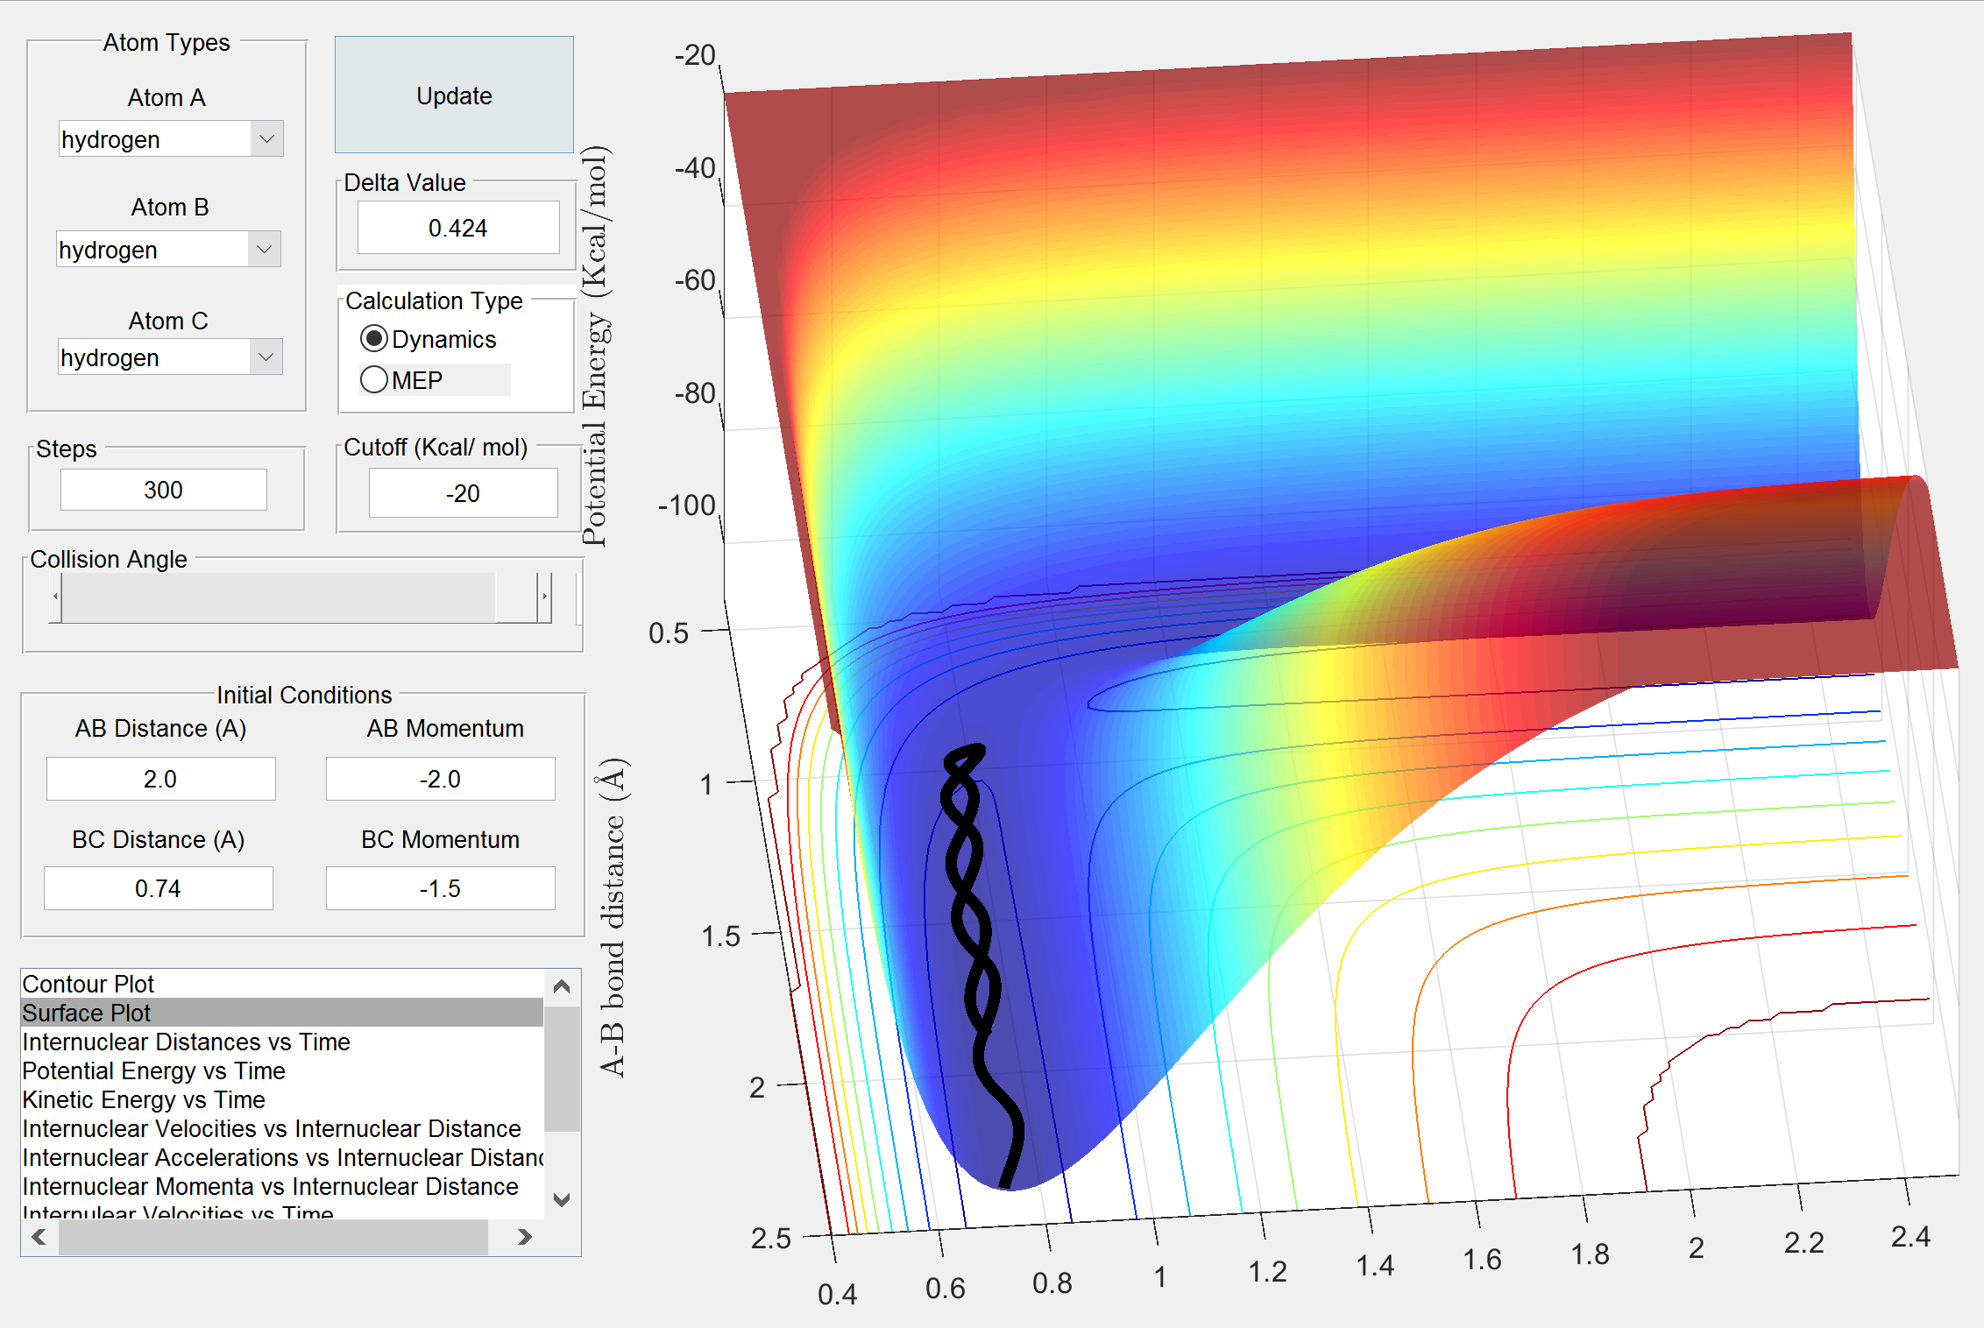Expand the Atom B dropdown
This screenshot has height=1328, width=1984.
click(x=264, y=250)
